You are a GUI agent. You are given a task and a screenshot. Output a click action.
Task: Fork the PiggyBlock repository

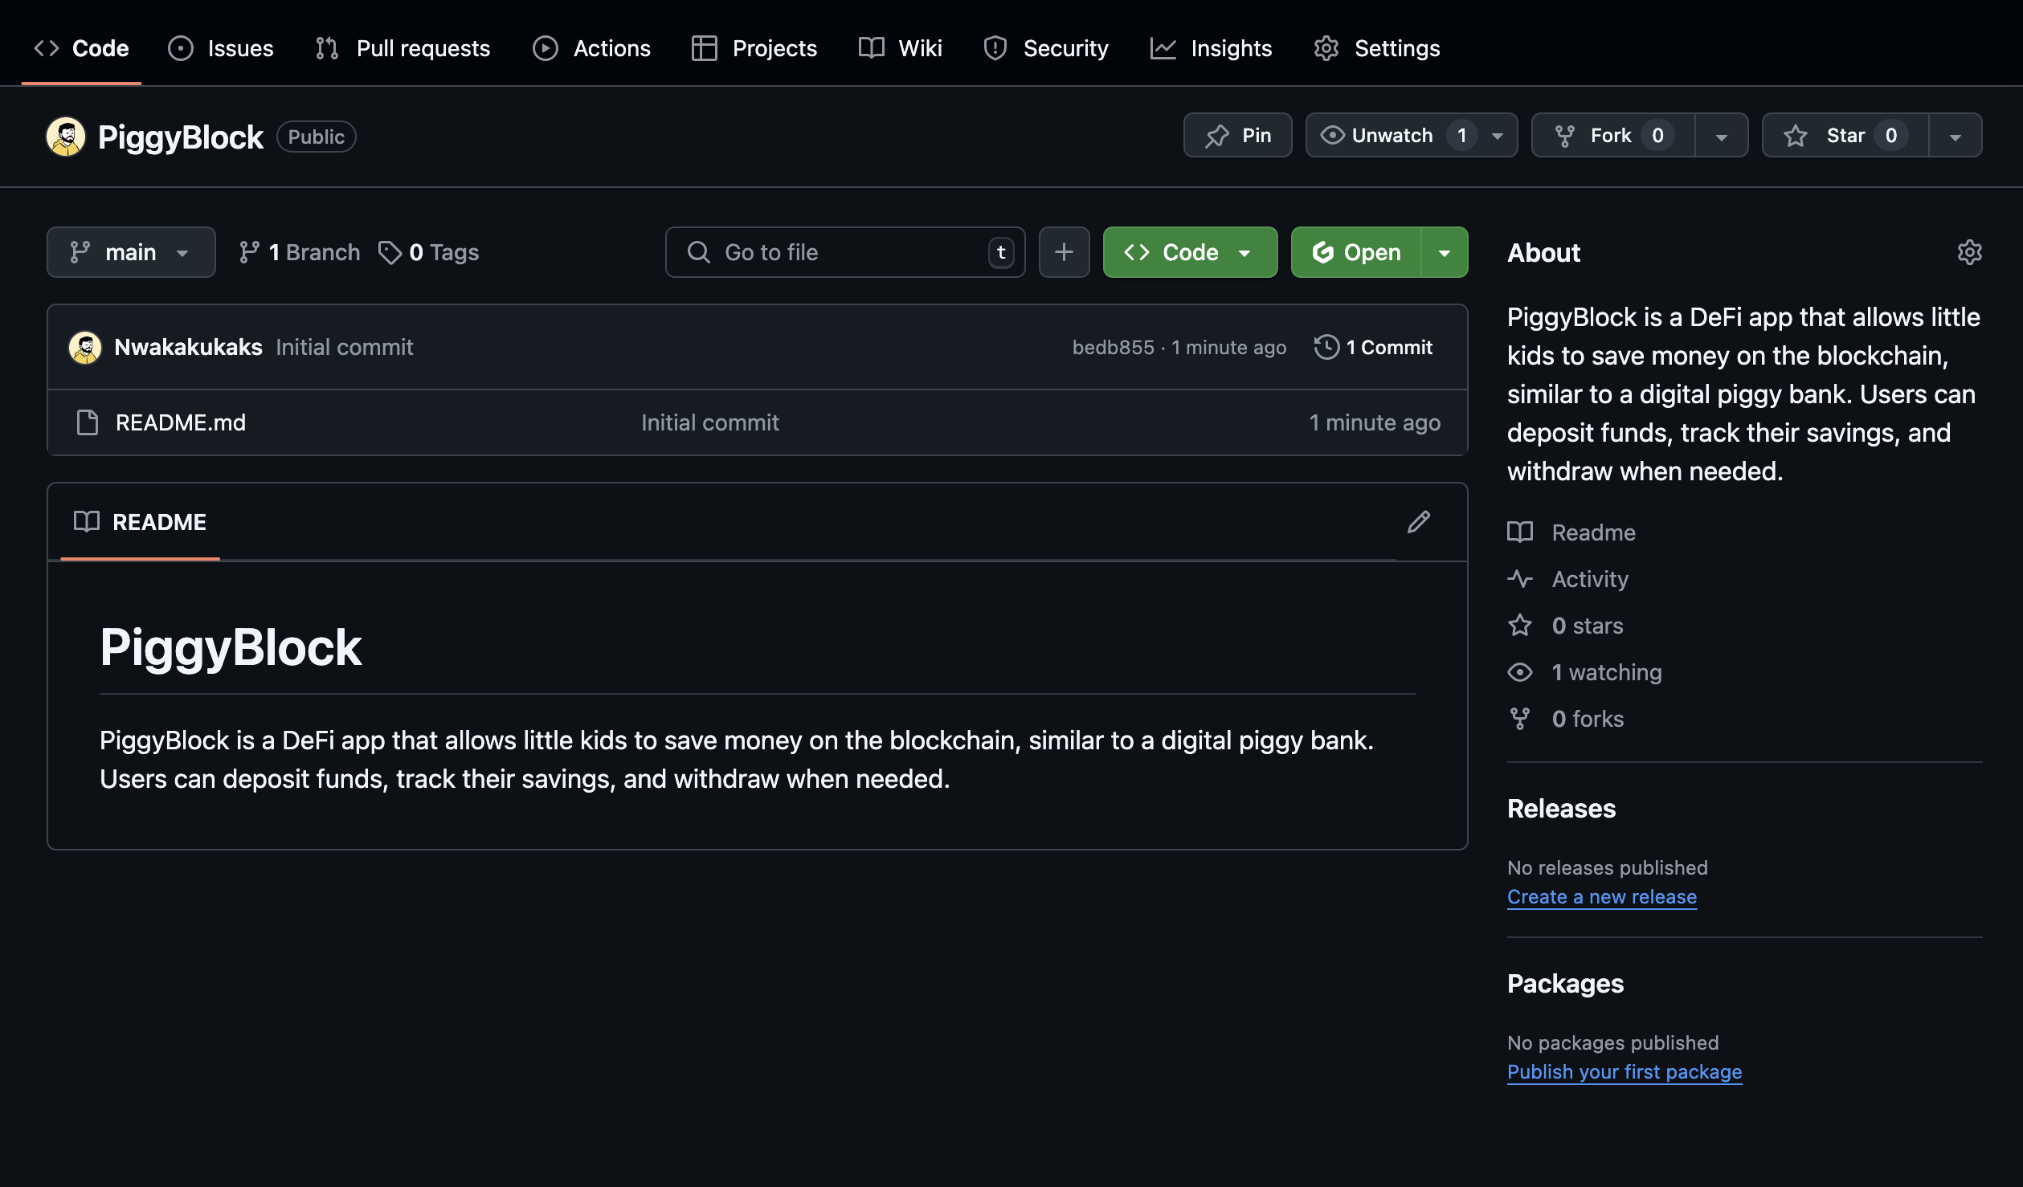coord(1612,135)
